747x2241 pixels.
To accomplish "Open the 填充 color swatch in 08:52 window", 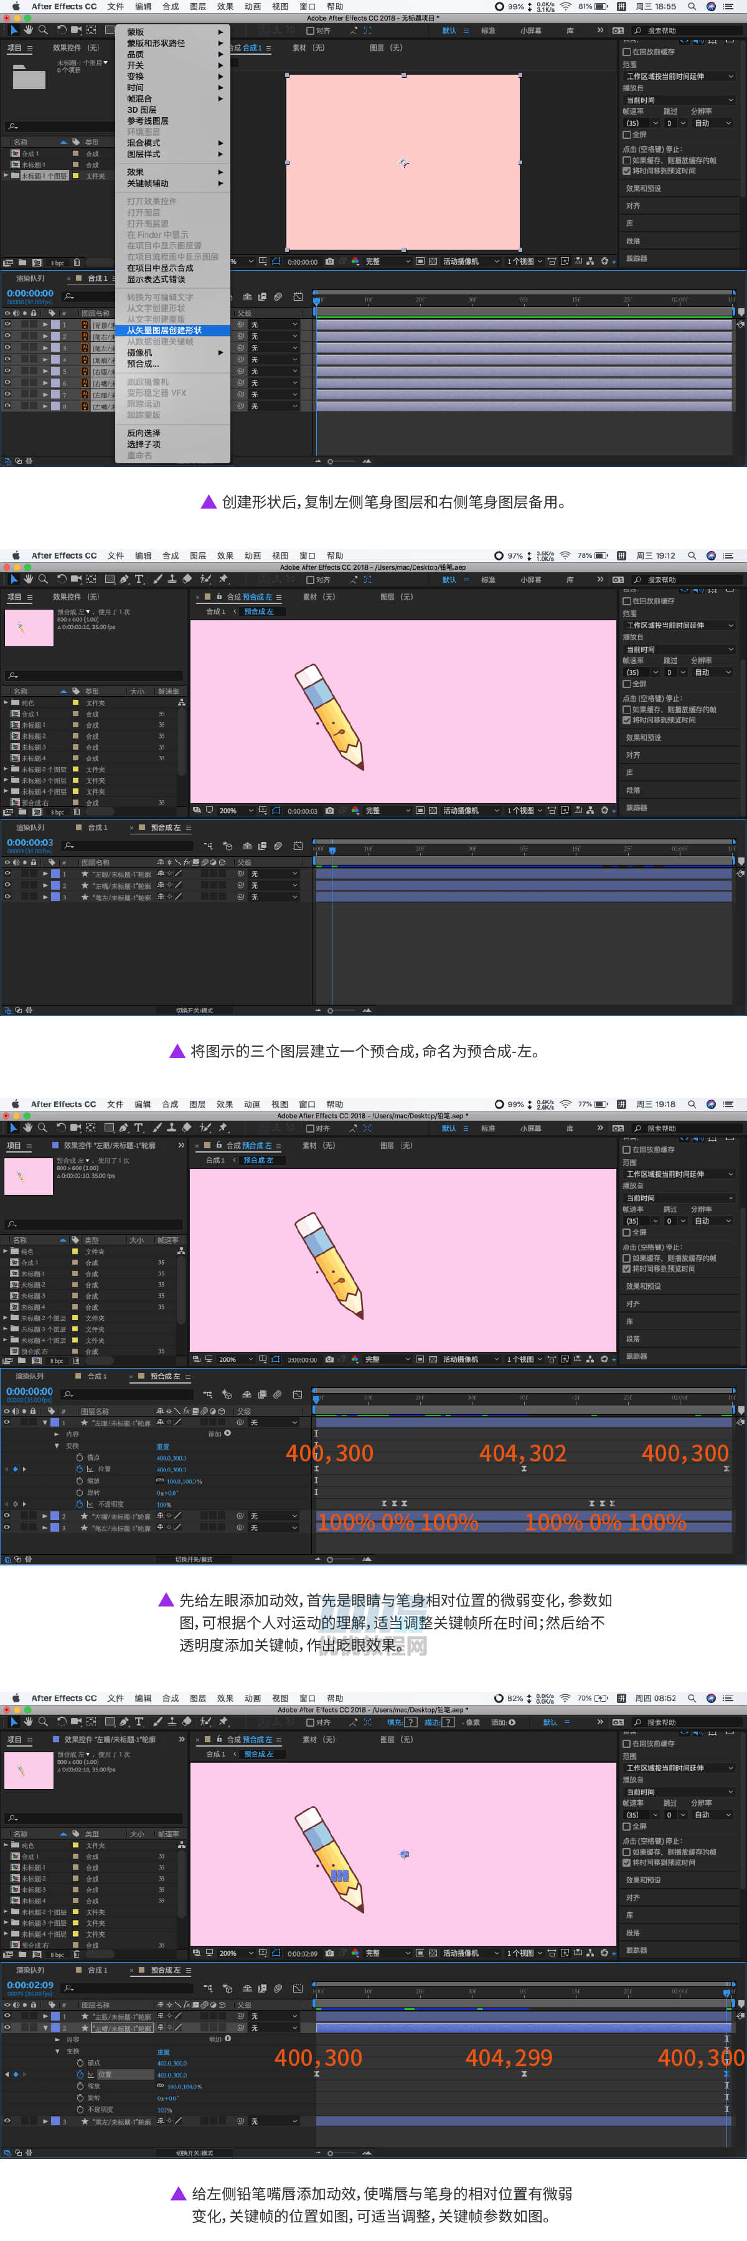I will click(410, 1722).
